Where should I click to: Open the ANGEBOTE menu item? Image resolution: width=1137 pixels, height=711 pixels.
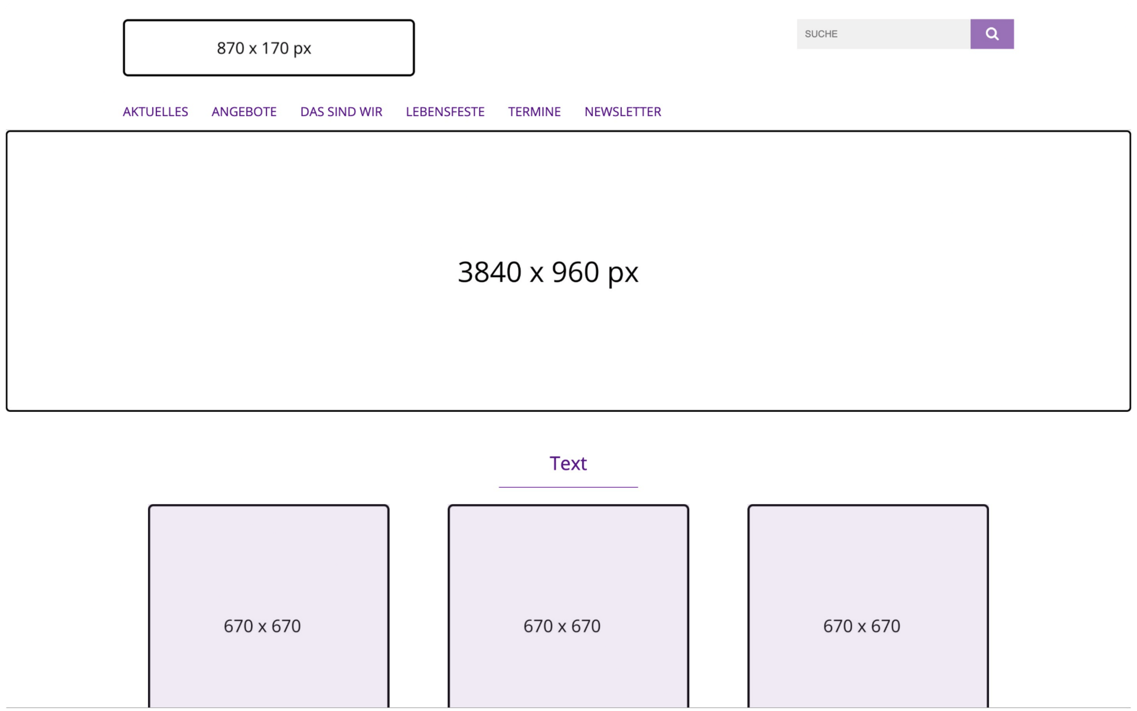tap(244, 112)
